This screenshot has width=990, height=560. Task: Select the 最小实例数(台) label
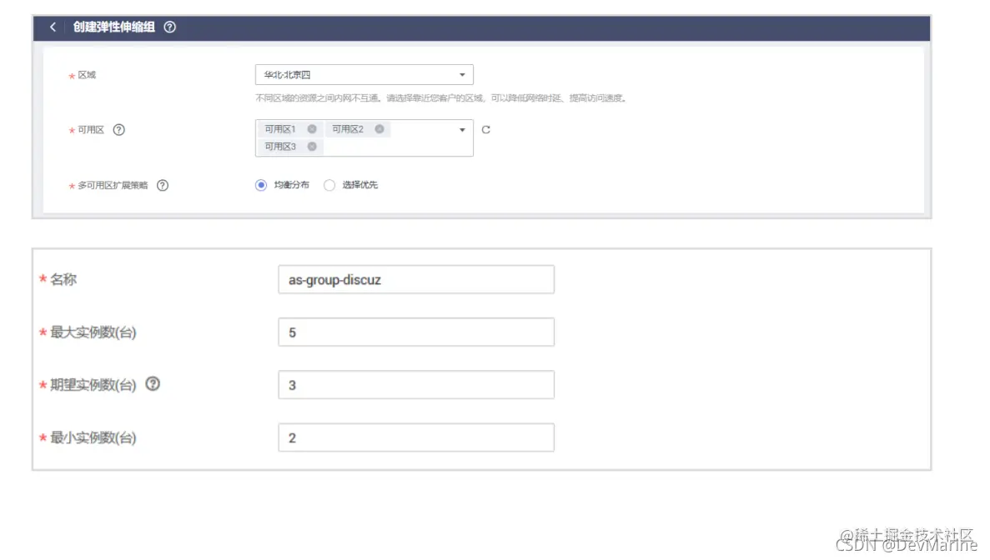[x=93, y=437]
